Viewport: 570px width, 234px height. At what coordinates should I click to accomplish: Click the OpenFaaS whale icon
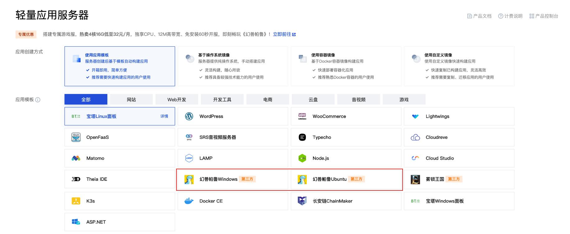pyautogui.click(x=76, y=137)
